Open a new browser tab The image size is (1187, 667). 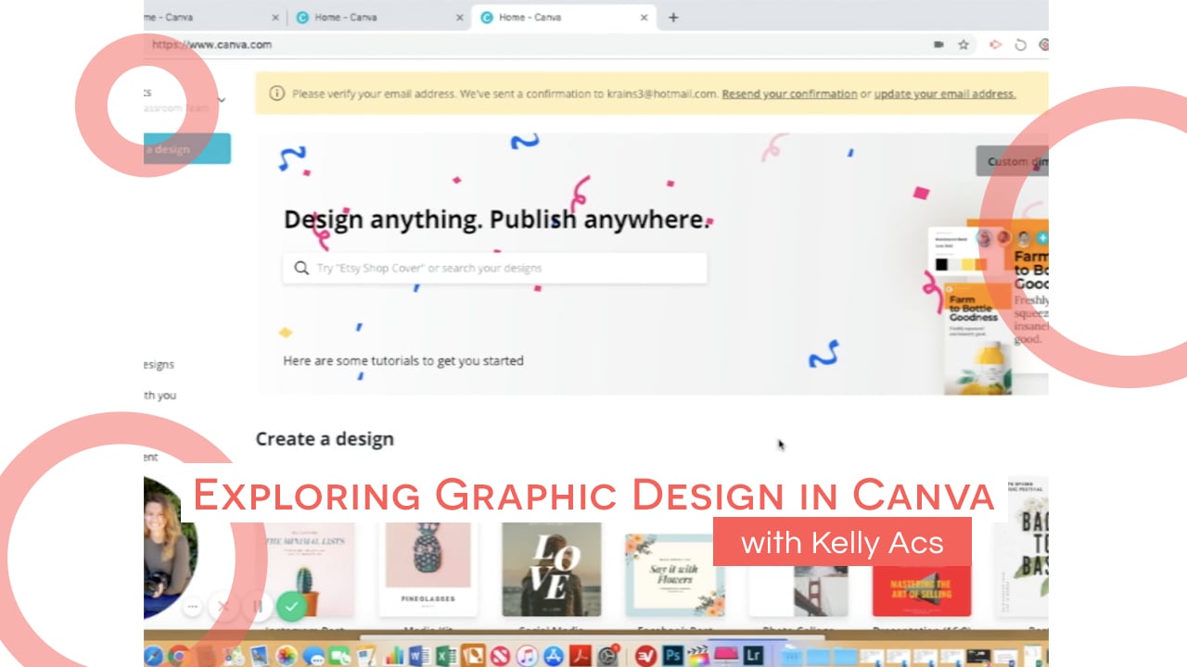pyautogui.click(x=673, y=17)
